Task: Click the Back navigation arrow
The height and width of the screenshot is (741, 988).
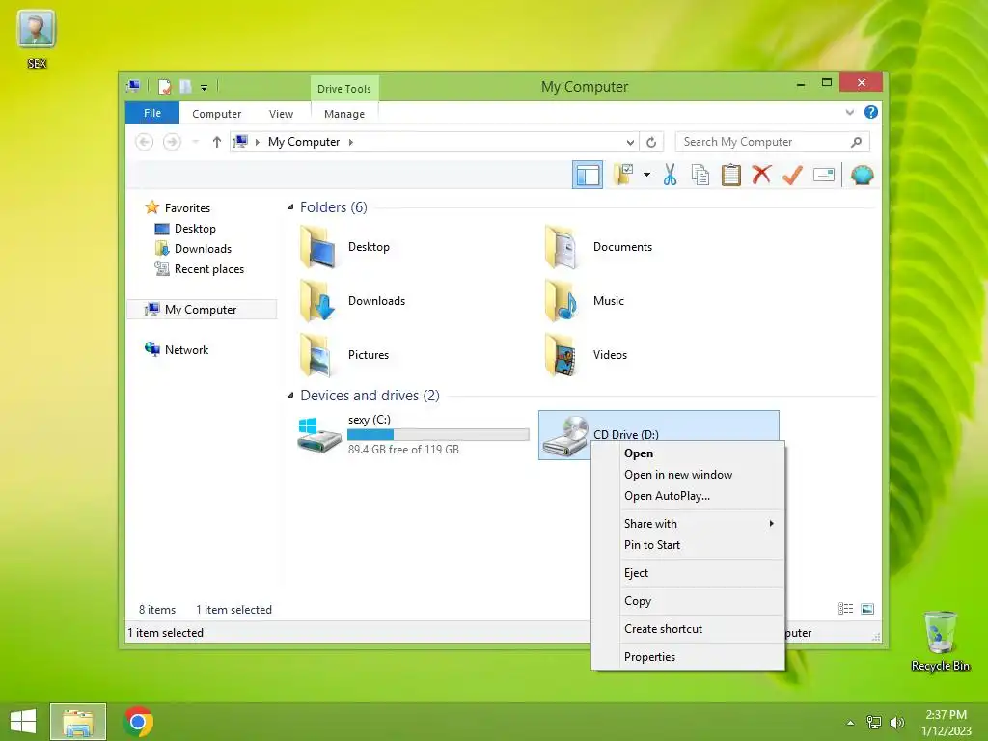Action: click(145, 142)
